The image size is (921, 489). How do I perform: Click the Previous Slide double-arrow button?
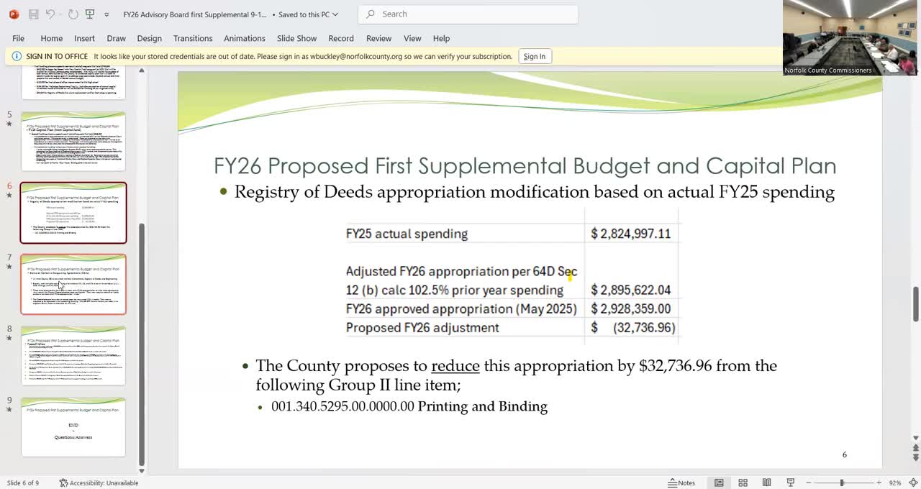coord(916,448)
